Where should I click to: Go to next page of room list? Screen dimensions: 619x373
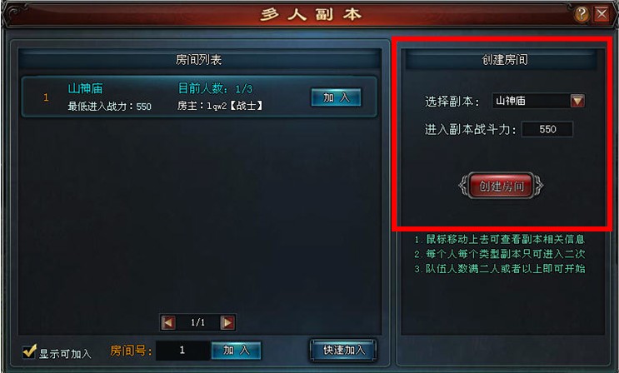pyautogui.click(x=227, y=322)
